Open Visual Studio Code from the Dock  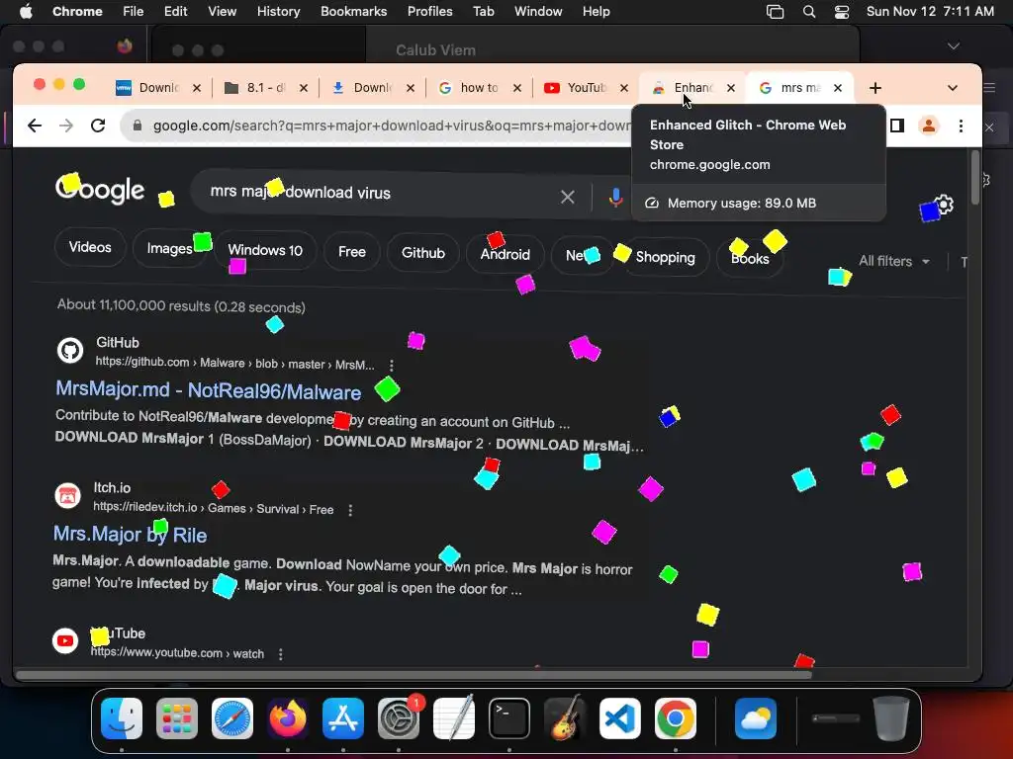click(620, 718)
